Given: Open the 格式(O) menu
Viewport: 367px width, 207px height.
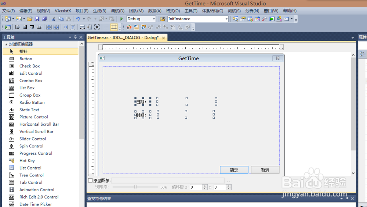Looking at the screenshot, I should click(173, 11).
